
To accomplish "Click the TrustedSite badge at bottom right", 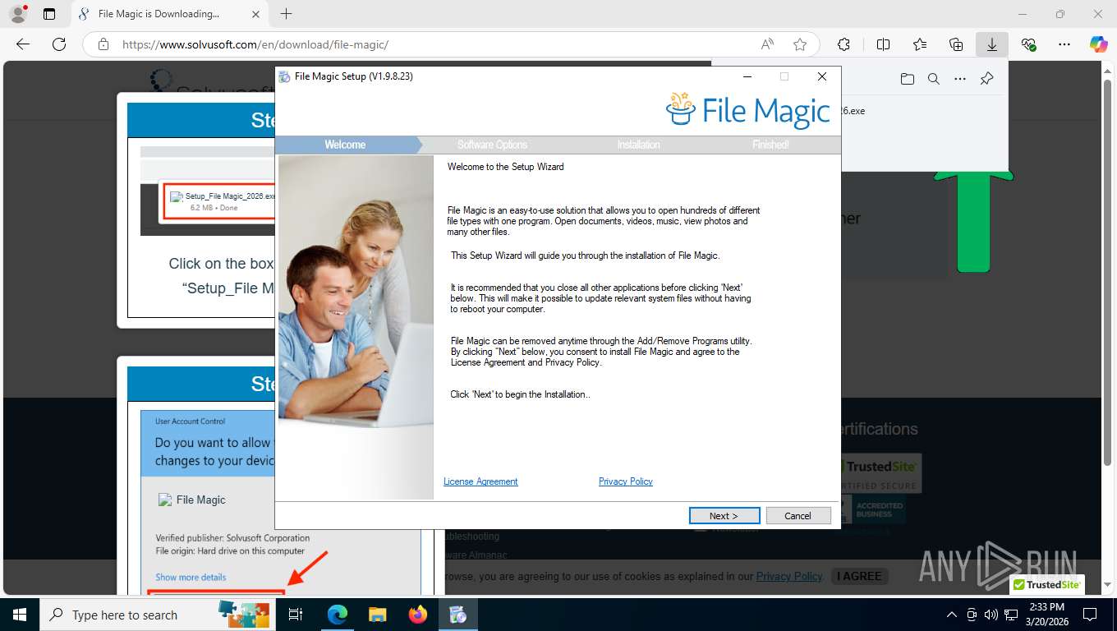I will coord(1047,585).
